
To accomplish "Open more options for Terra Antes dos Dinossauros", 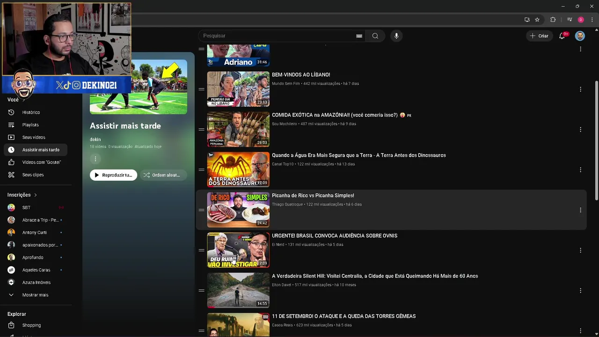I will [580, 170].
